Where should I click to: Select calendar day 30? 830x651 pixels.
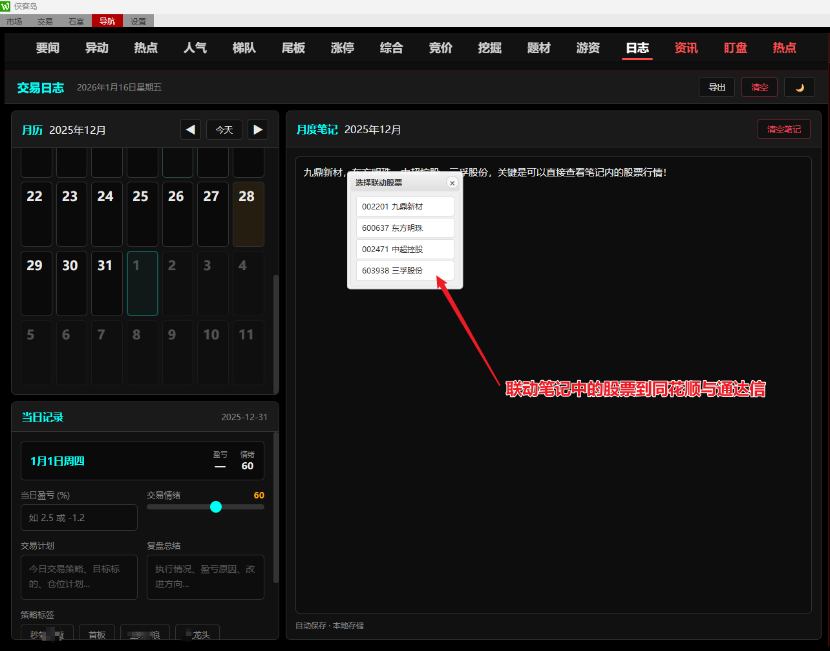[x=72, y=283]
